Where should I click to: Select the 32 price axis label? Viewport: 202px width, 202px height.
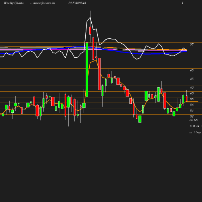(x=191, y=116)
